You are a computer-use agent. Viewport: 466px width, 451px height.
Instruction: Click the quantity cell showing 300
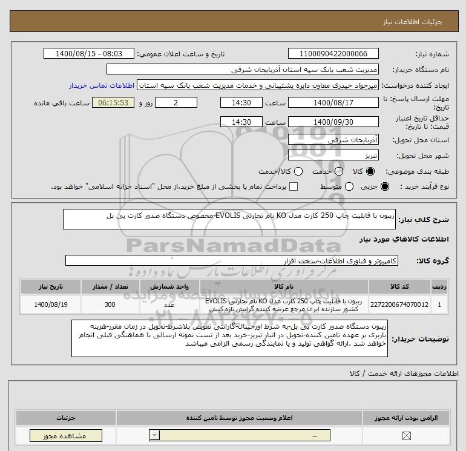pos(110,305)
